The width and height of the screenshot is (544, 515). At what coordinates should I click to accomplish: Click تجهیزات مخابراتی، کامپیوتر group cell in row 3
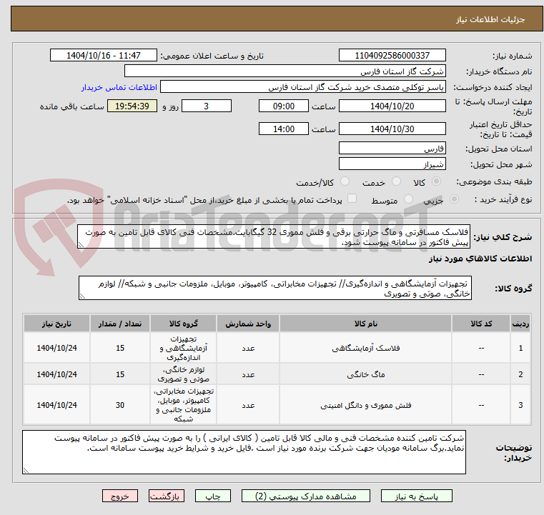(x=183, y=405)
